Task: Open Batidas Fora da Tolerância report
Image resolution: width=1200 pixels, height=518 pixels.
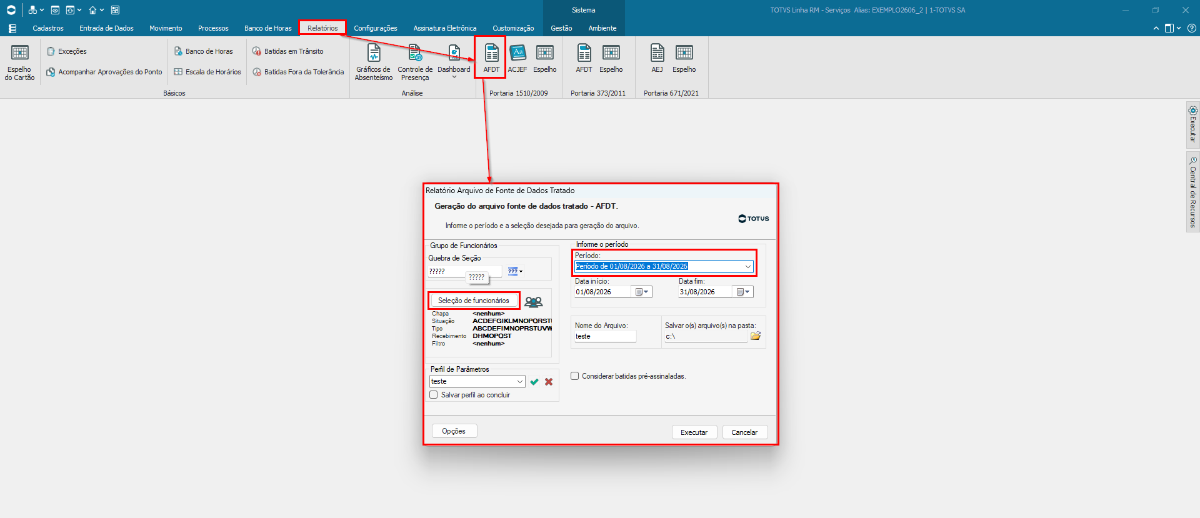Action: (298, 72)
